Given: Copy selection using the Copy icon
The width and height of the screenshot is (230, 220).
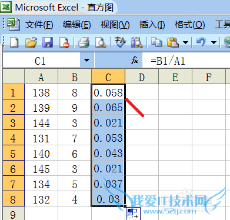Looking at the screenshot, I should (156, 42).
